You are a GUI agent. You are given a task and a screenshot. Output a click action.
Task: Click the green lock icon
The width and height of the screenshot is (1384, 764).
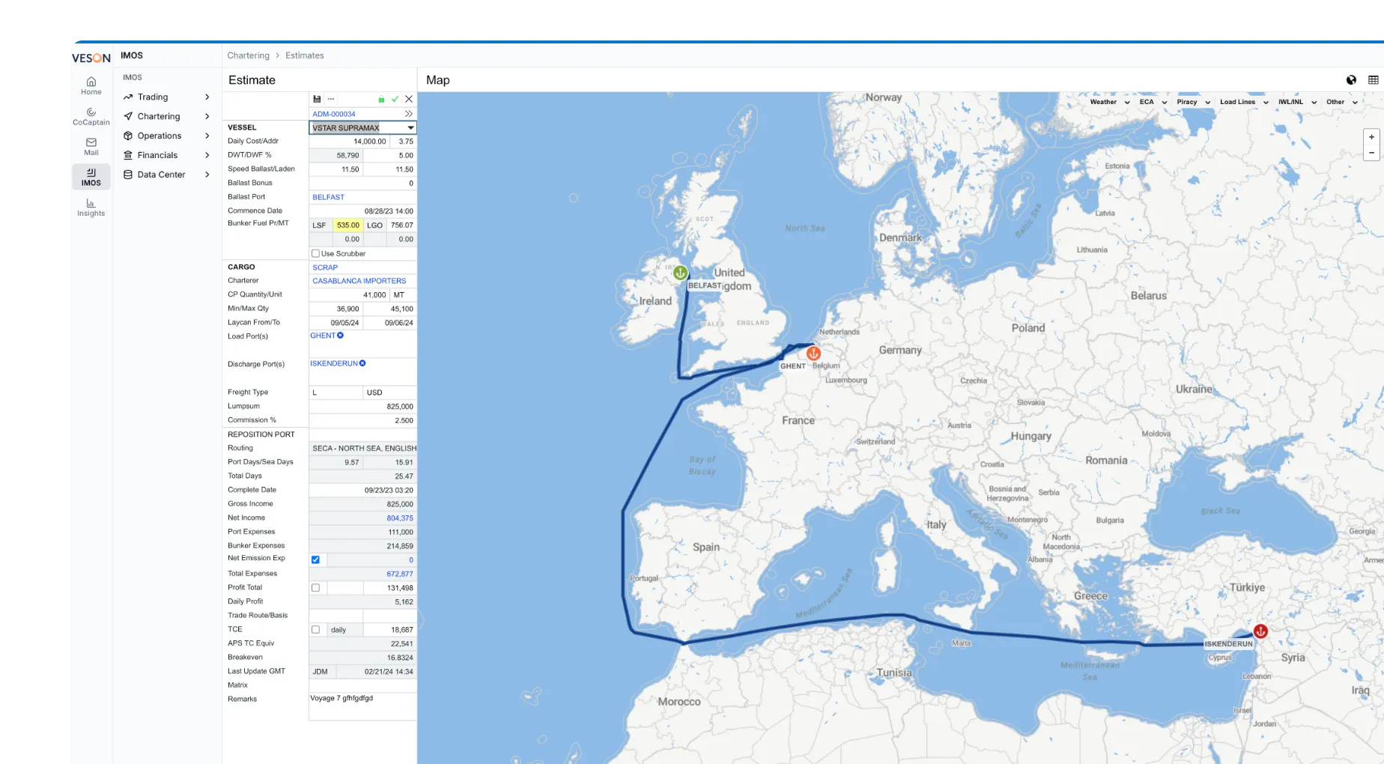coord(381,99)
